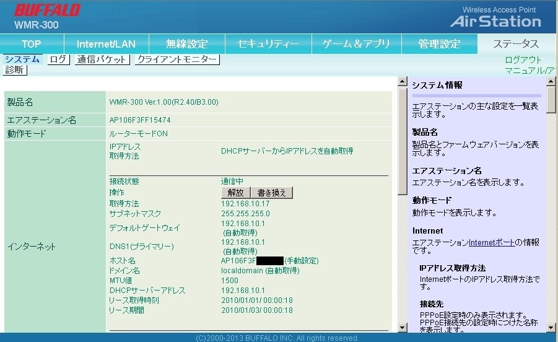Click main panel scrollbar down arrow
The image size is (558, 342).
(402, 327)
